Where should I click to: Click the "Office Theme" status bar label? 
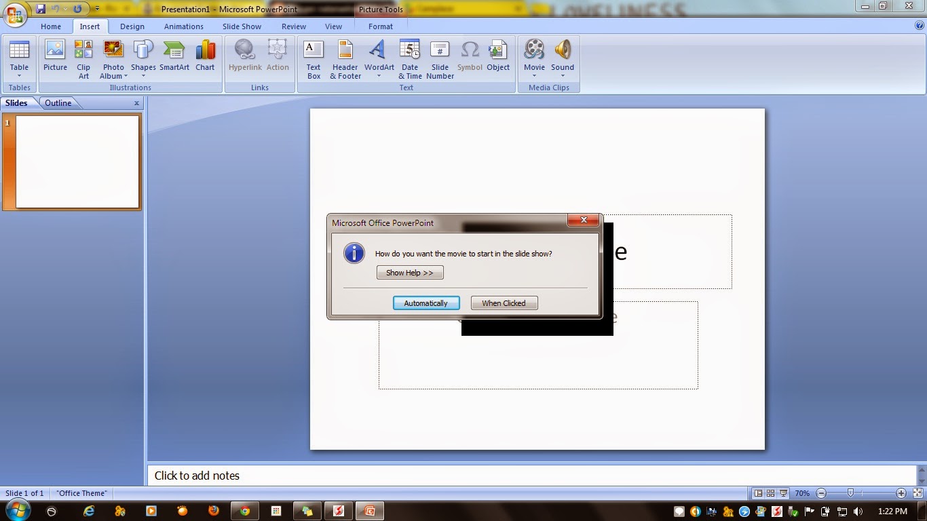(82, 493)
